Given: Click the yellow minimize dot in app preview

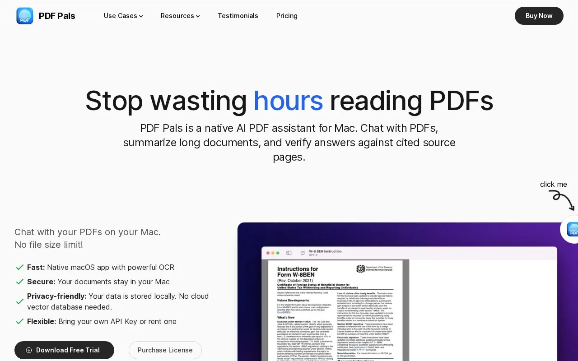Looking at the screenshot, I should pyautogui.click(x=273, y=253).
